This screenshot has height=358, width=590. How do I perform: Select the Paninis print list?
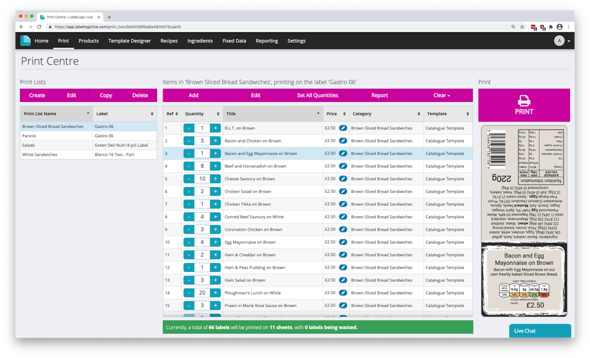tap(88, 136)
